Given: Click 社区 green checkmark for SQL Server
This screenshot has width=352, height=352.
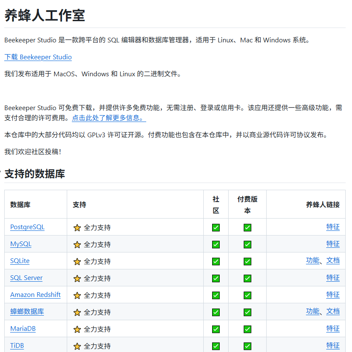Looking at the screenshot, I should pyautogui.click(x=216, y=278).
